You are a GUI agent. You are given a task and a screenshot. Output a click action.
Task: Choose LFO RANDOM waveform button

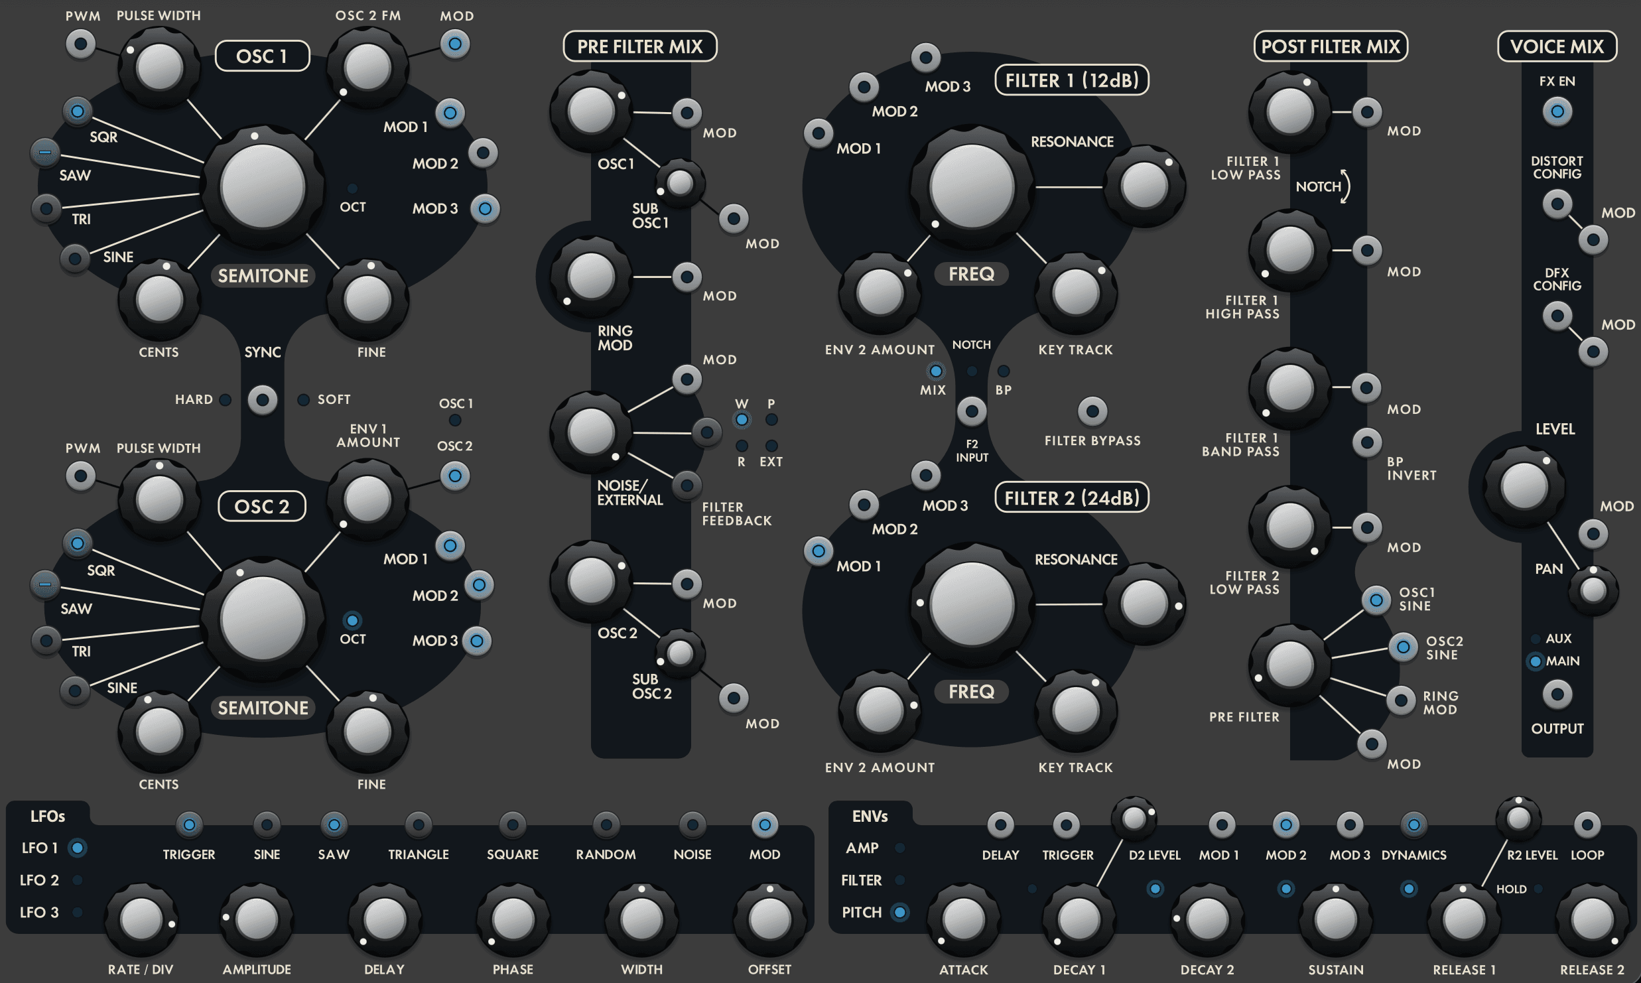(x=606, y=825)
